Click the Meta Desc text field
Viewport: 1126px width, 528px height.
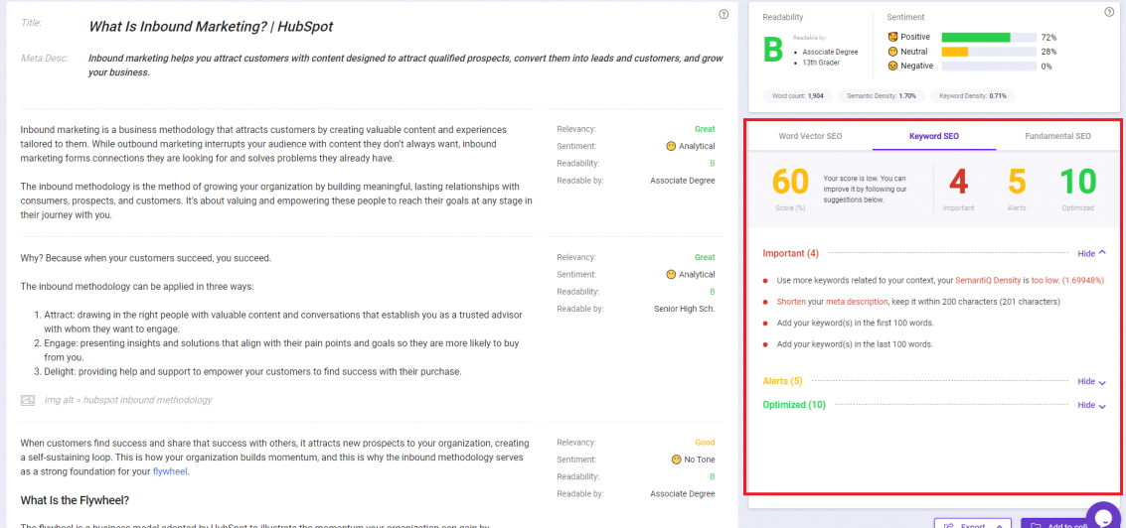tap(405, 66)
